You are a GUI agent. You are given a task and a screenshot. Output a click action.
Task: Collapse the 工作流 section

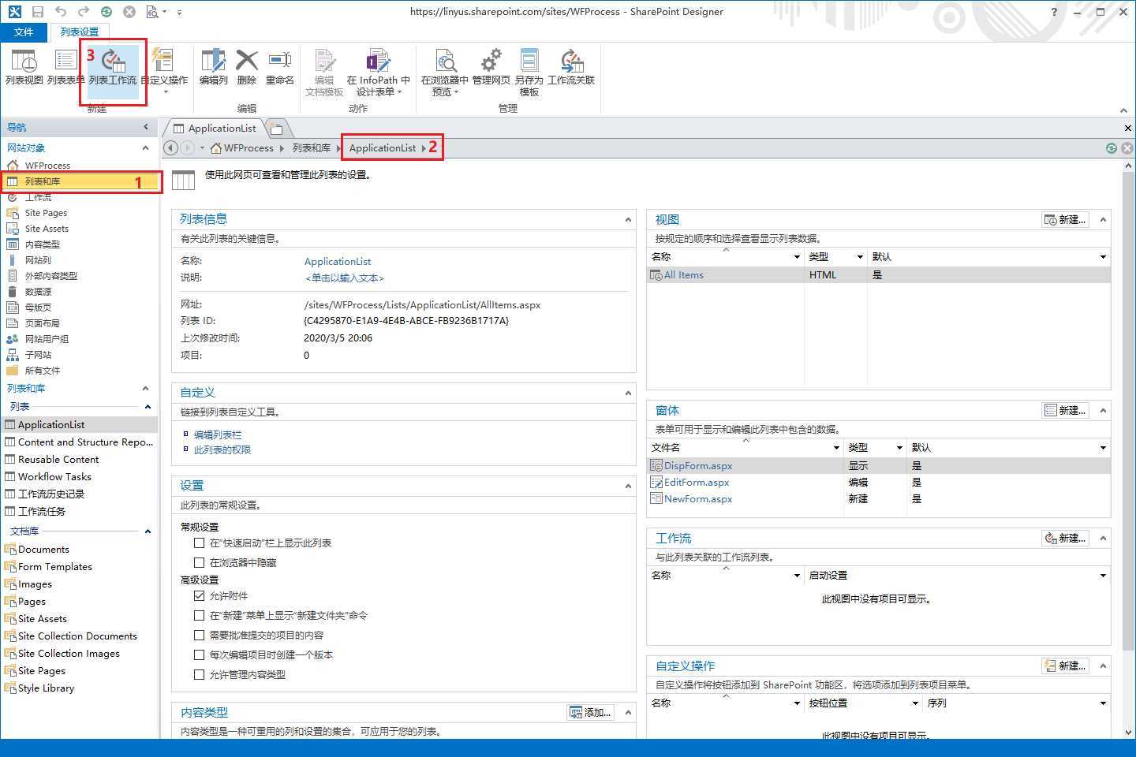(x=1103, y=539)
